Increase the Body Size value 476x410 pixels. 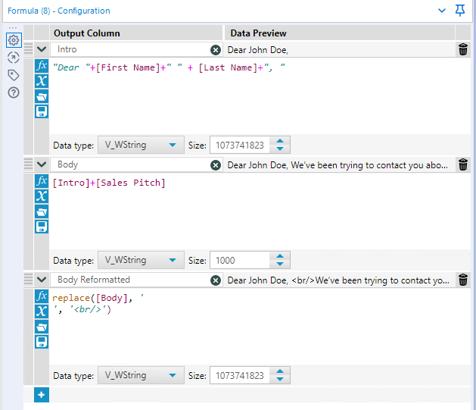coord(280,256)
